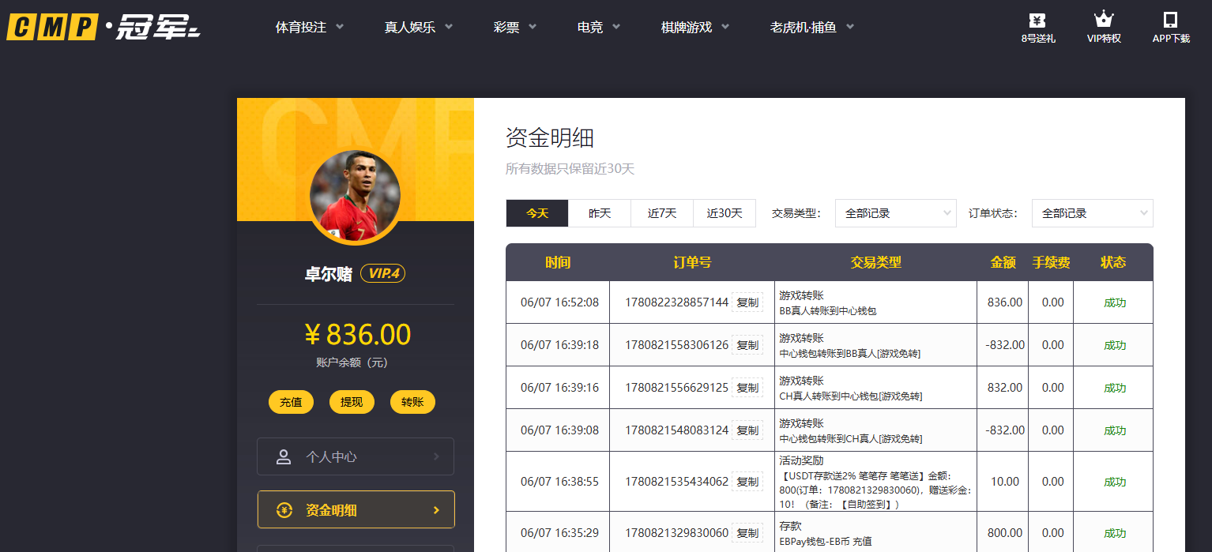
Task: Click the 交易类型 column header
Action: (x=875, y=262)
